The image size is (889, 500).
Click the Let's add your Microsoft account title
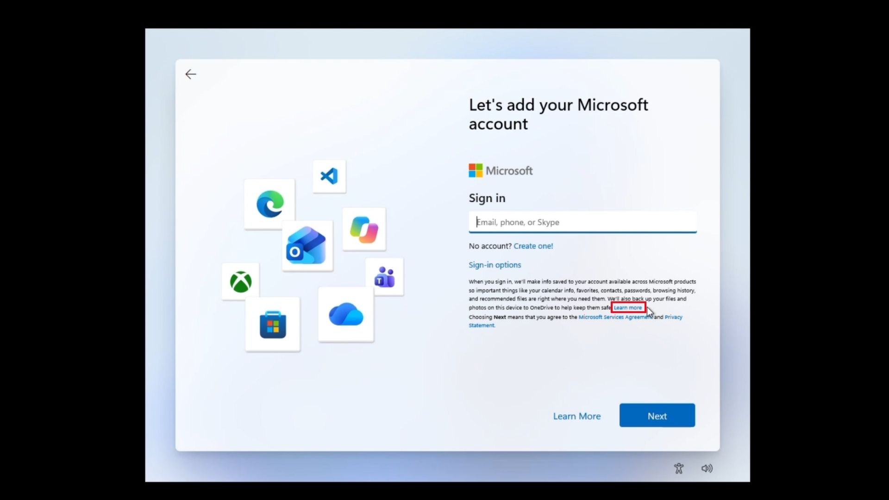point(558,114)
